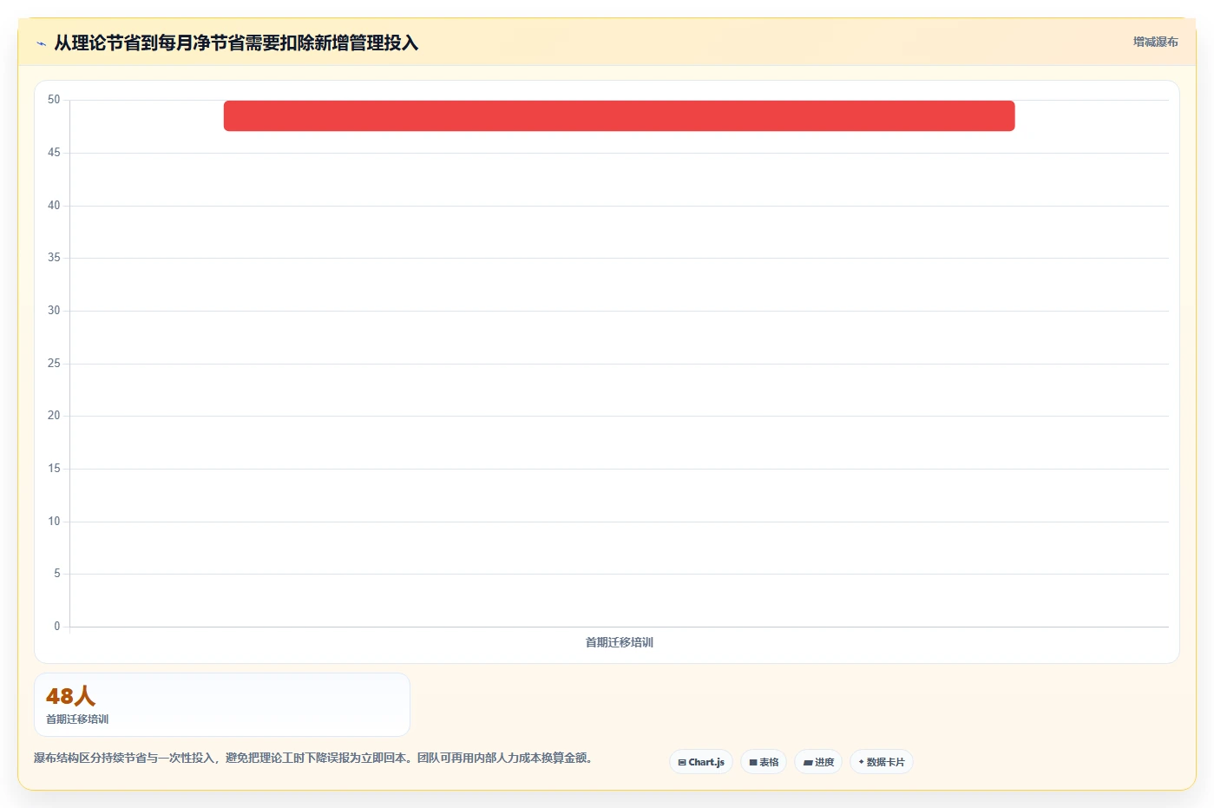Viewport: 1214px width, 808px height.
Task: Click the 进度 tag chip
Action: [x=818, y=762]
